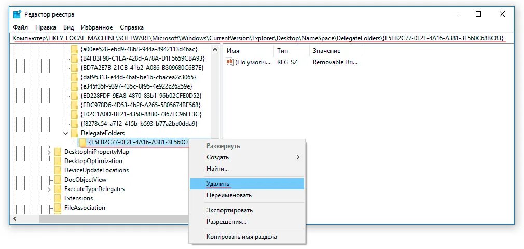Click the horizontal scroll left arrow
Screen dimensions: 524x249
pos(15,219)
